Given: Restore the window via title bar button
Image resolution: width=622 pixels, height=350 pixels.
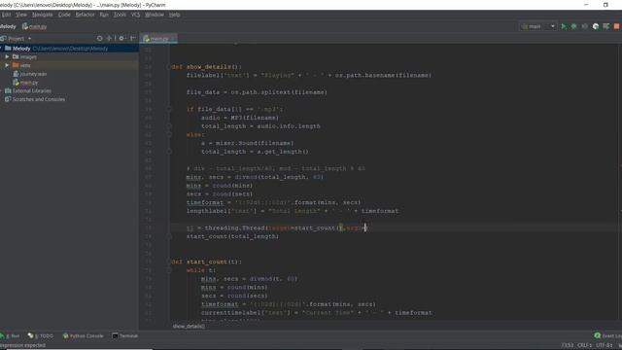Looking at the screenshot, I should tap(605, 5).
